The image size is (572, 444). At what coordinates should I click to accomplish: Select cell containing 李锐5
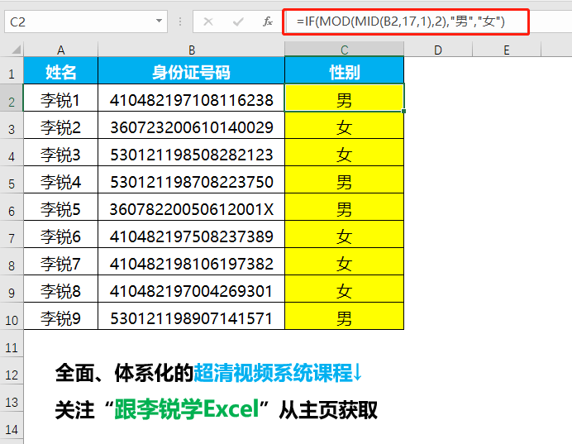tap(61, 208)
